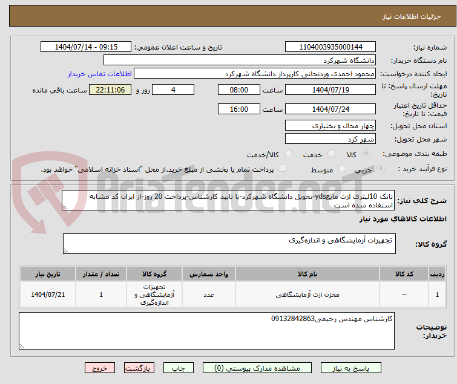Click the countdown field 22:11:06
The height and width of the screenshot is (384, 457).
pyautogui.click(x=110, y=89)
